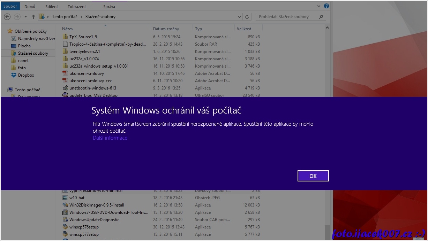Click the blue help question mark icon

[326, 6]
